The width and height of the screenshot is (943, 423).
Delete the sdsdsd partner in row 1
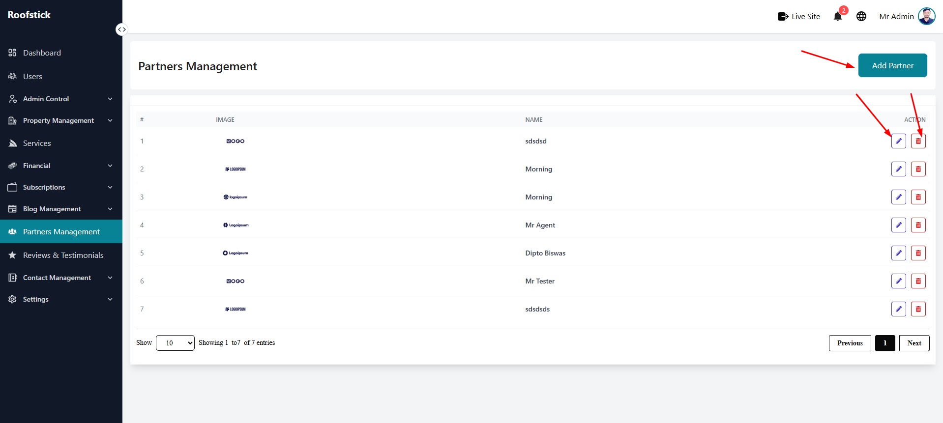[918, 141]
